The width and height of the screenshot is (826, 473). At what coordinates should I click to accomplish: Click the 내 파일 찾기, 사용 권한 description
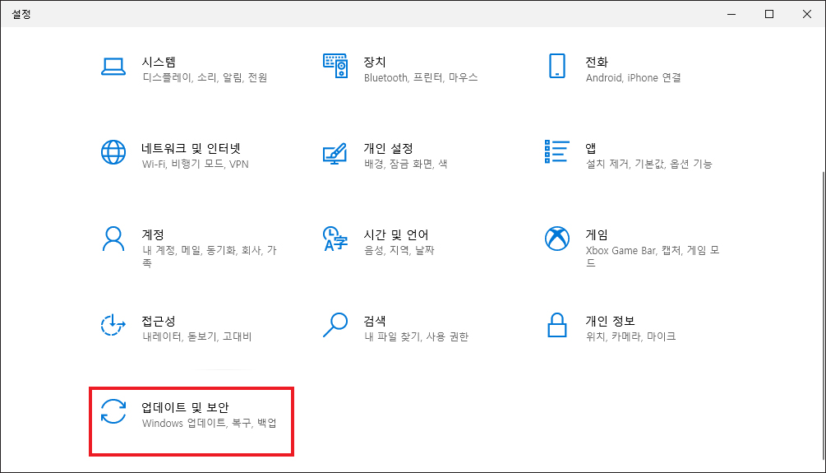(x=416, y=336)
